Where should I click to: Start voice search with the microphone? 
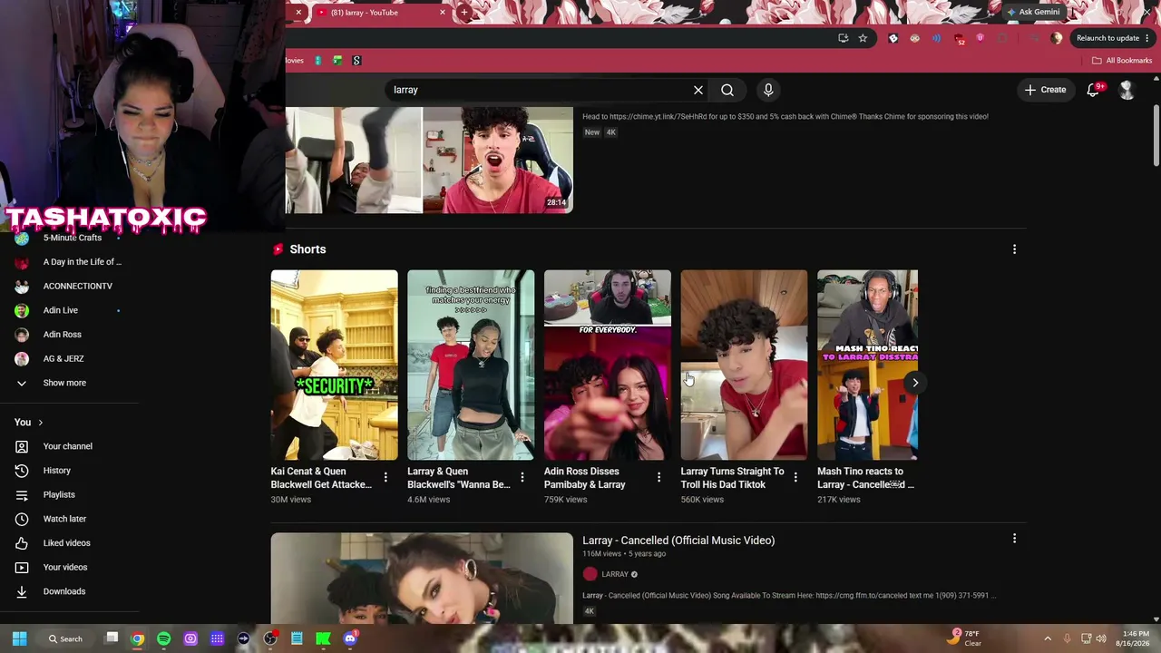[768, 90]
